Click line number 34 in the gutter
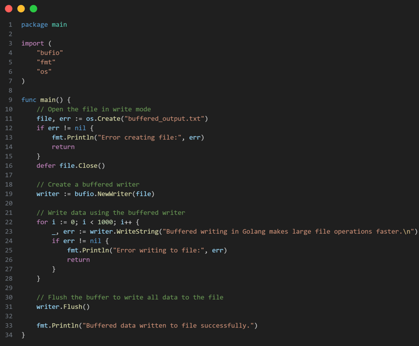The height and width of the screenshot is (346, 419). [9, 335]
